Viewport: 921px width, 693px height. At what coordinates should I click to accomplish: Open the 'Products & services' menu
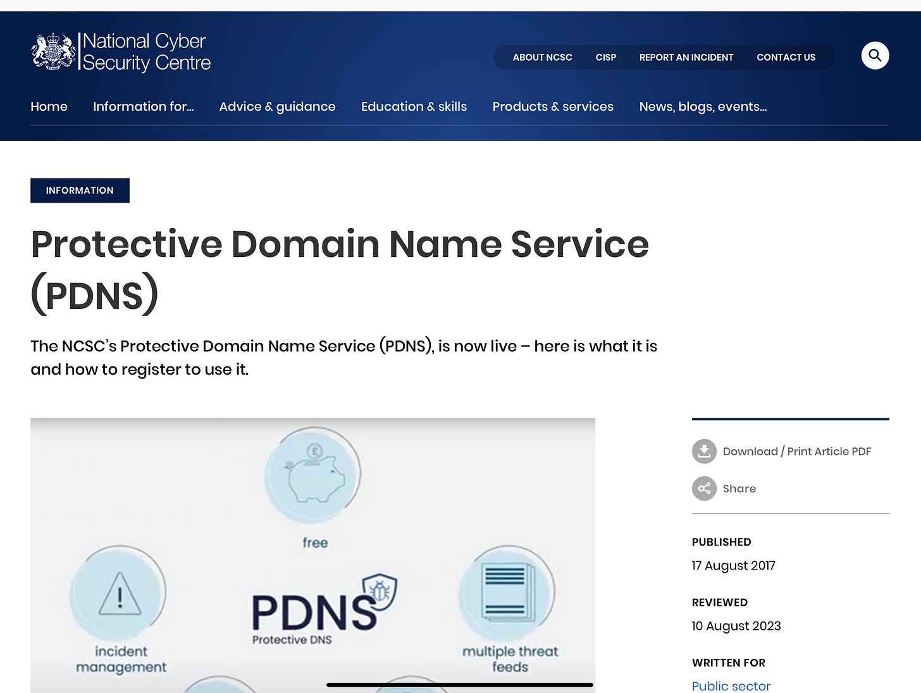(553, 106)
